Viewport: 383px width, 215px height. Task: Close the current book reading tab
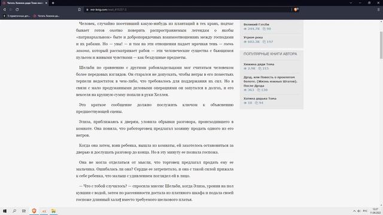pyautogui.click(x=46, y=3)
